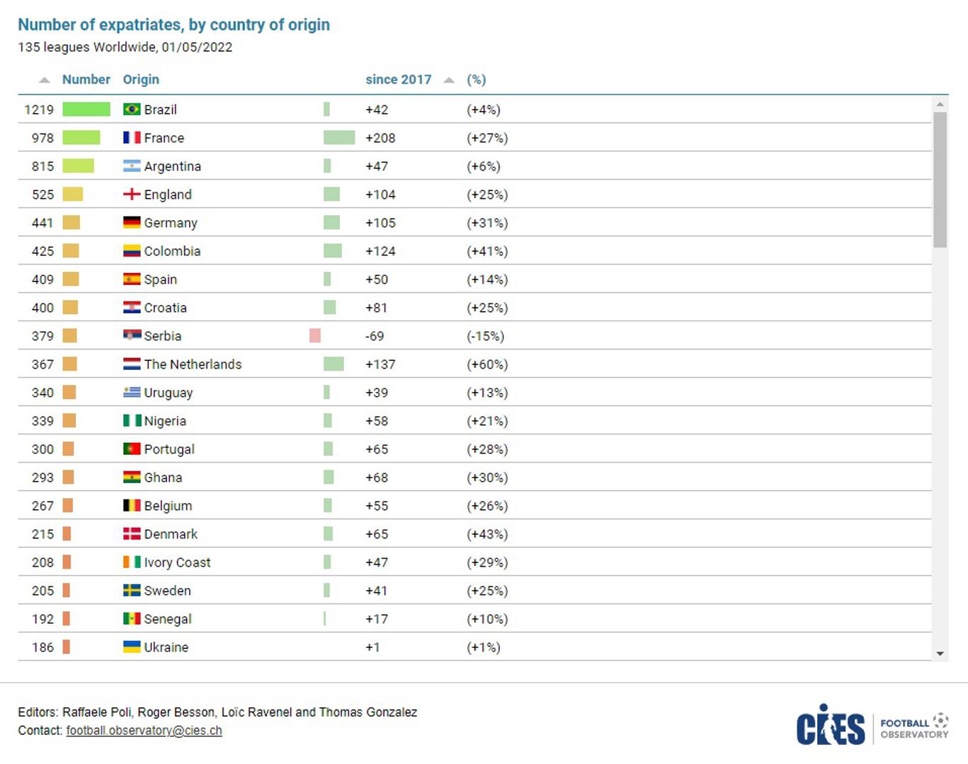Click the vertical scrollbar thumb

coord(940,180)
